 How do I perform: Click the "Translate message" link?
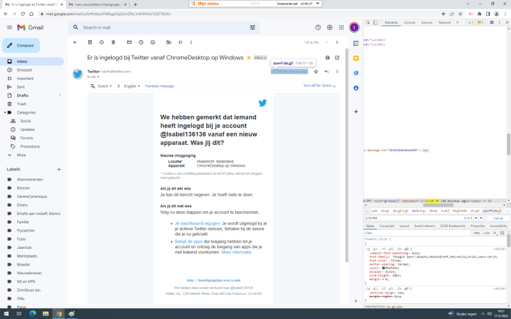pyautogui.click(x=159, y=85)
